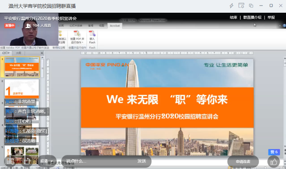
Task: Open the 大纲 outline pane tab
Action: click(x=19, y=53)
